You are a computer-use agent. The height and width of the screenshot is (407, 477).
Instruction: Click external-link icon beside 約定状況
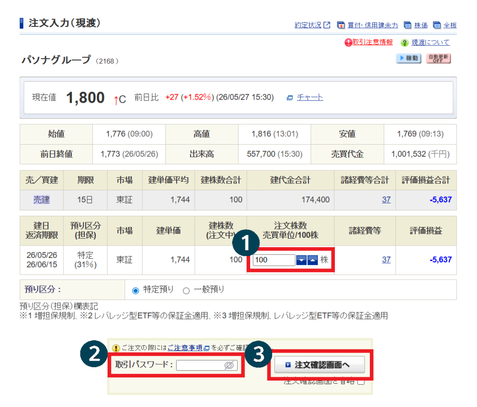click(x=327, y=25)
